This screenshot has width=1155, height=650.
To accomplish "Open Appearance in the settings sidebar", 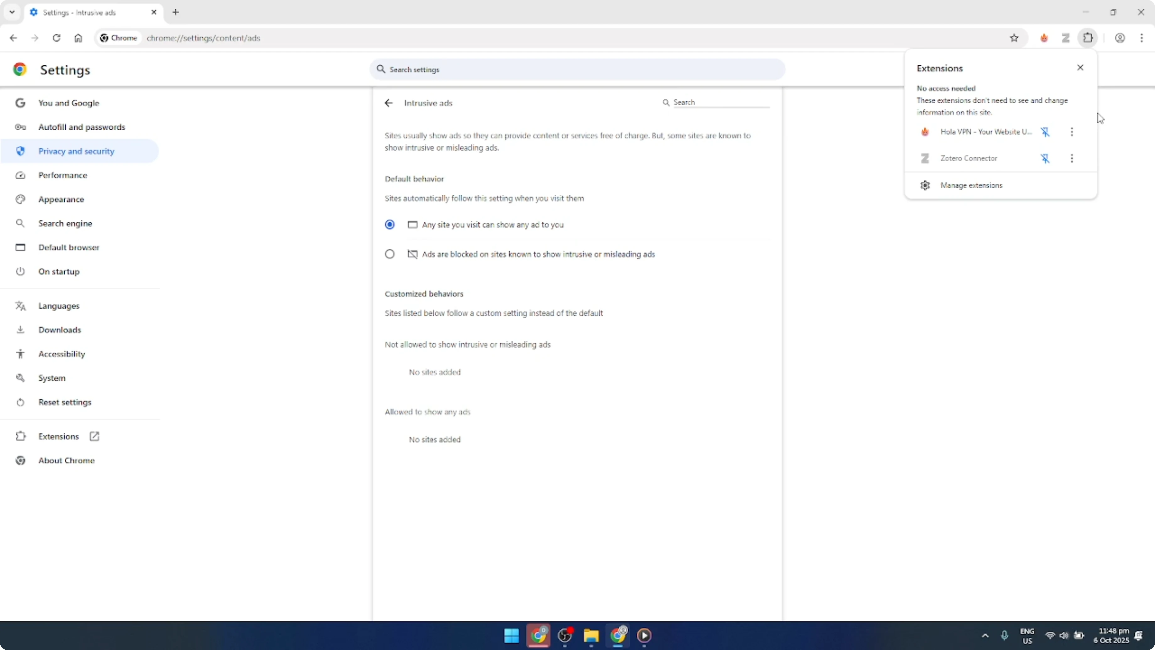I will point(62,199).
